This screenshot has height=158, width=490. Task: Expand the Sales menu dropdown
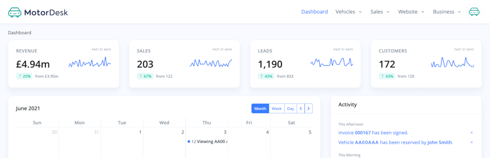tap(380, 12)
